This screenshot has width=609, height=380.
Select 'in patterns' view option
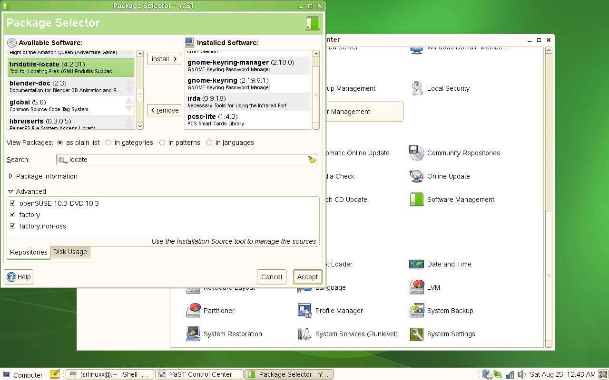[x=180, y=142]
